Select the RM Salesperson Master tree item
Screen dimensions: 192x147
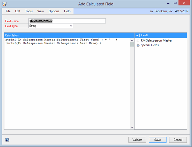[156, 40]
